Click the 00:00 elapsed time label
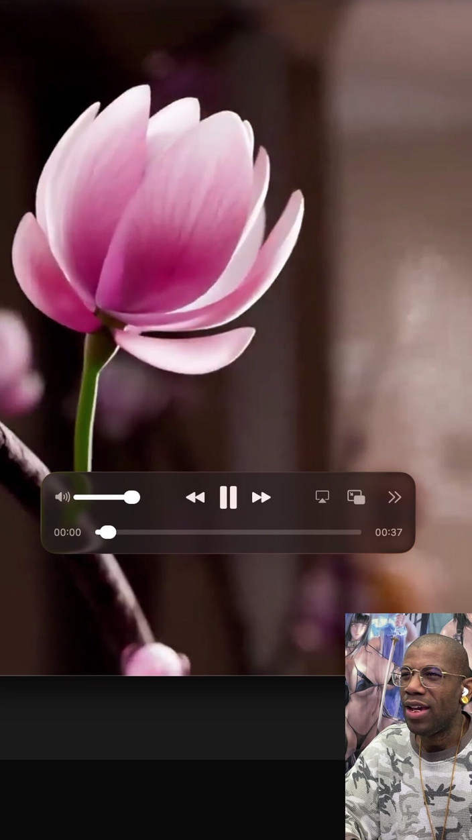The height and width of the screenshot is (840, 472). [67, 533]
